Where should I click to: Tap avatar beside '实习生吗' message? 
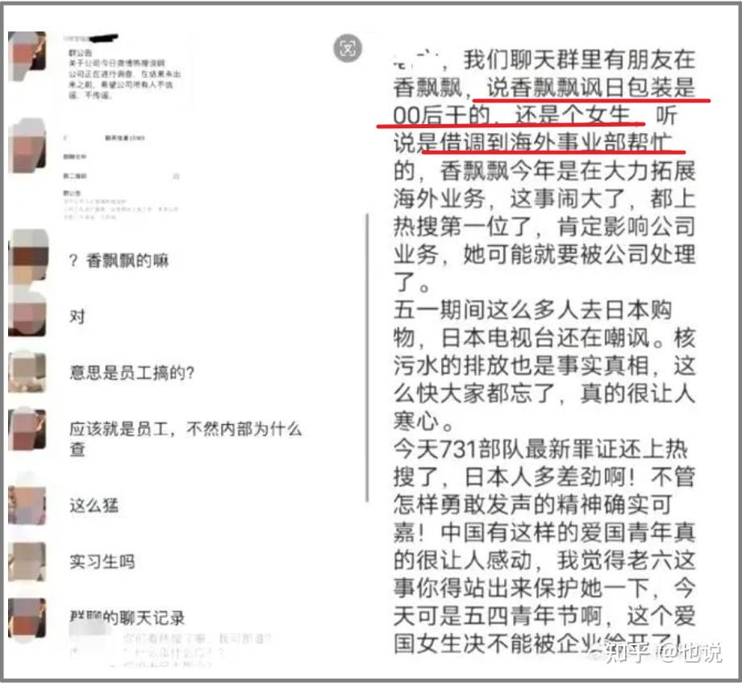point(27,561)
